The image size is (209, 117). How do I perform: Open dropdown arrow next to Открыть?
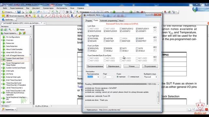(x=15, y=12)
